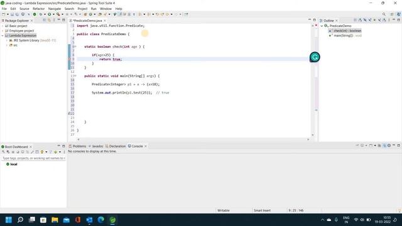
Task: Select main(String[]) in Outline
Action: [x=345, y=36]
